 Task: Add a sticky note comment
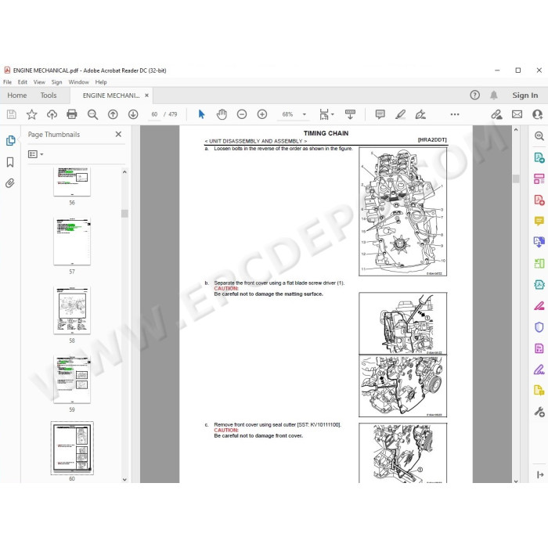[380, 114]
